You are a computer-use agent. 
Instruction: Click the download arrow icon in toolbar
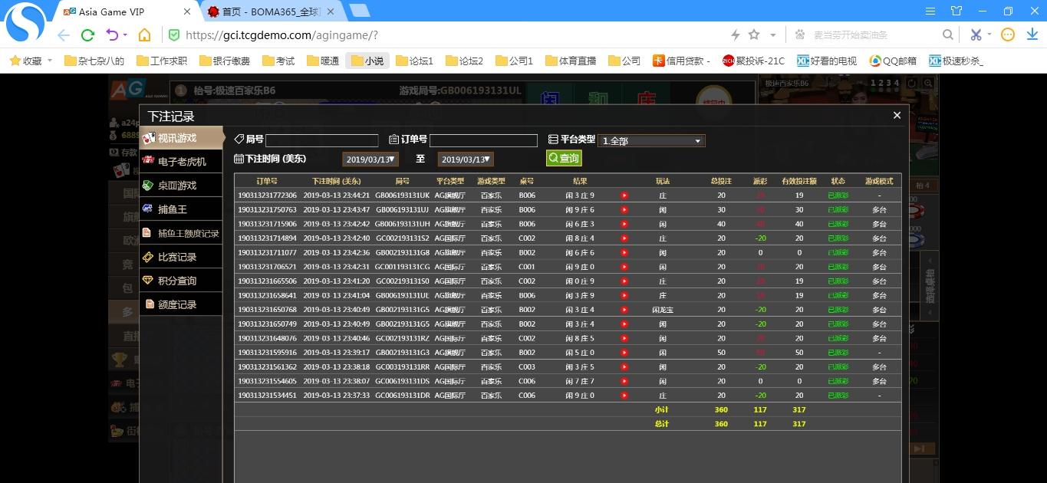coord(1032,34)
